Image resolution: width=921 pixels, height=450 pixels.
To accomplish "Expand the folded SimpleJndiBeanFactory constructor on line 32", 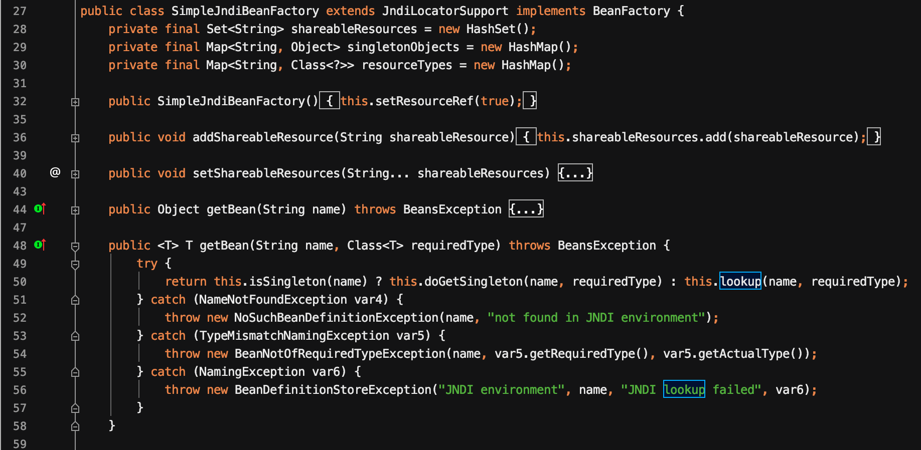I will point(75,102).
